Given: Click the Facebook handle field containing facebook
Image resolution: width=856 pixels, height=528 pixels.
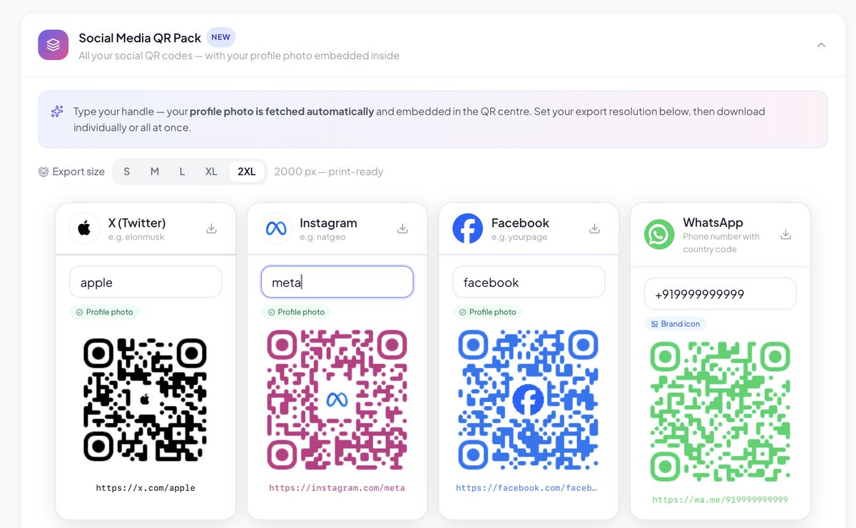Looking at the screenshot, I should coord(529,282).
